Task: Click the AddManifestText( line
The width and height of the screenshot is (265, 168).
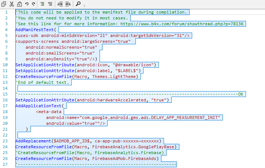Action: click(36, 30)
